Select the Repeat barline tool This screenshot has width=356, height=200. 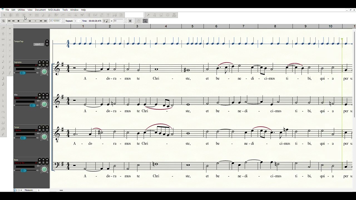tap(88, 15)
